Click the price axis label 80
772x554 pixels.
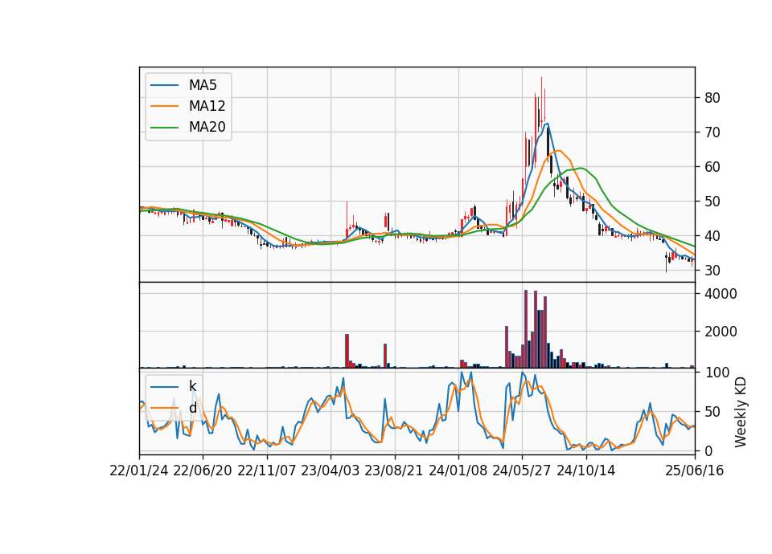click(x=712, y=98)
